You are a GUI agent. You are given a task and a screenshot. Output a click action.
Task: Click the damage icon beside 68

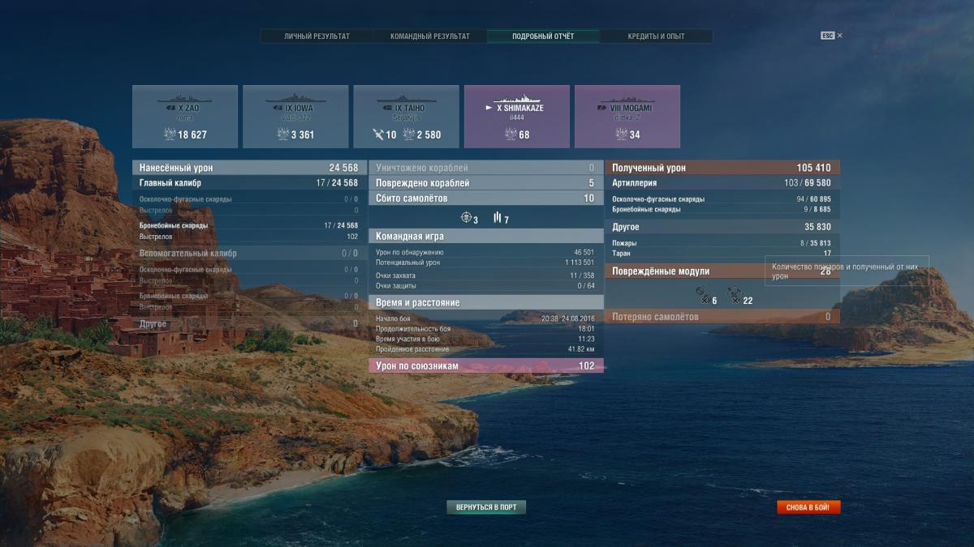pyautogui.click(x=511, y=135)
